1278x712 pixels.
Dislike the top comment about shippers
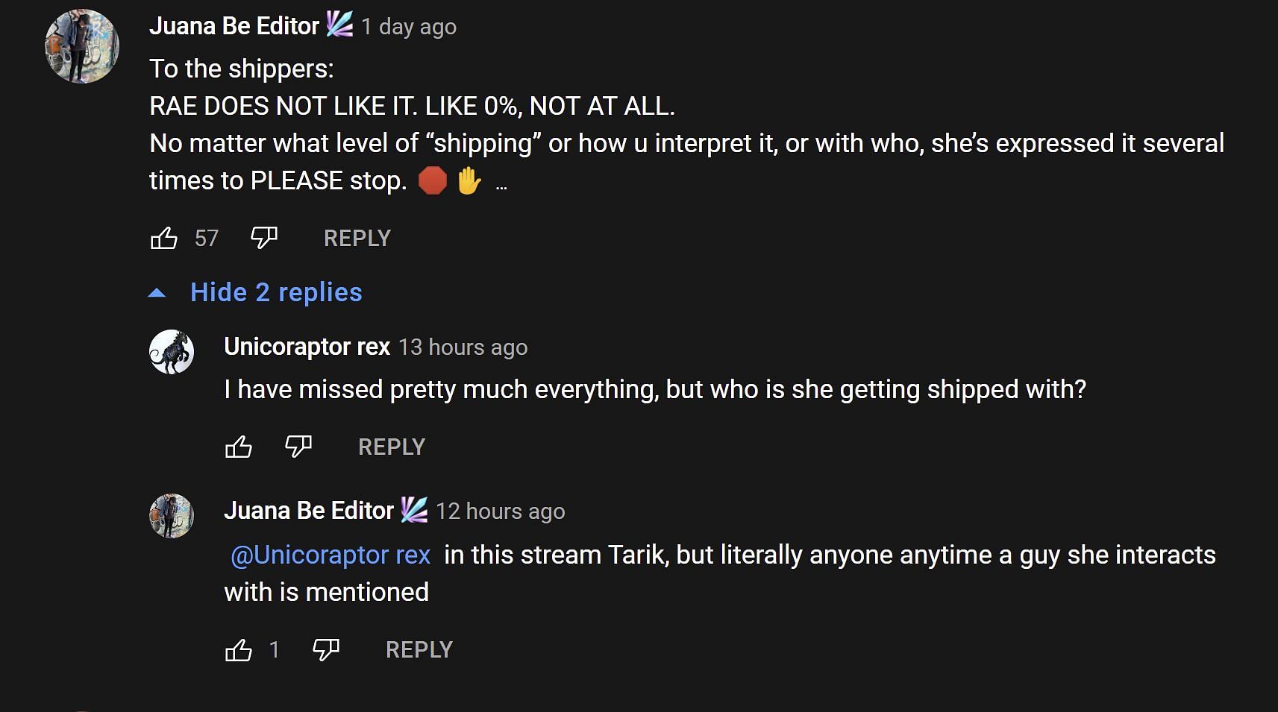coord(264,239)
